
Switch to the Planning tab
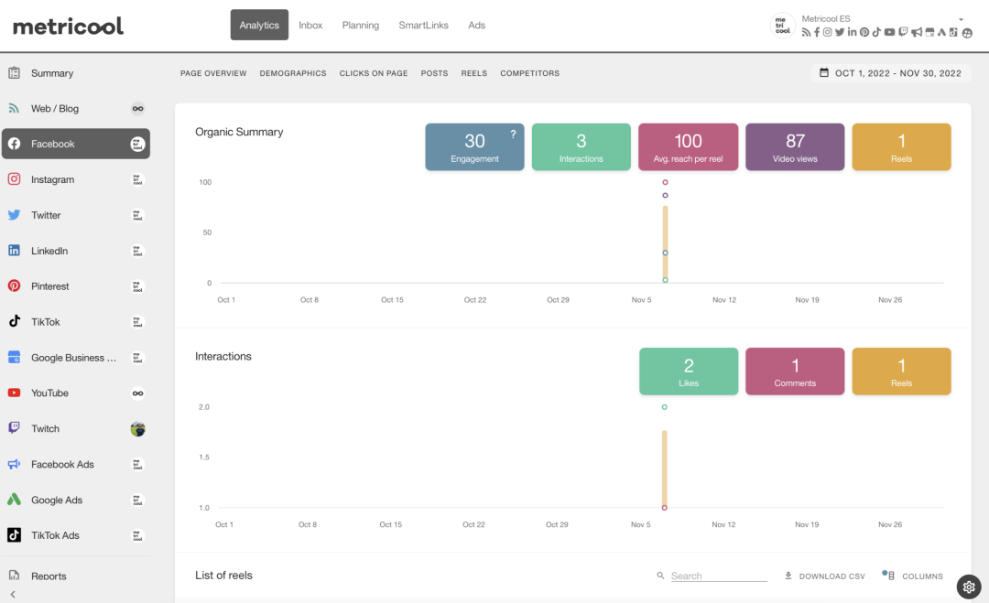tap(360, 26)
